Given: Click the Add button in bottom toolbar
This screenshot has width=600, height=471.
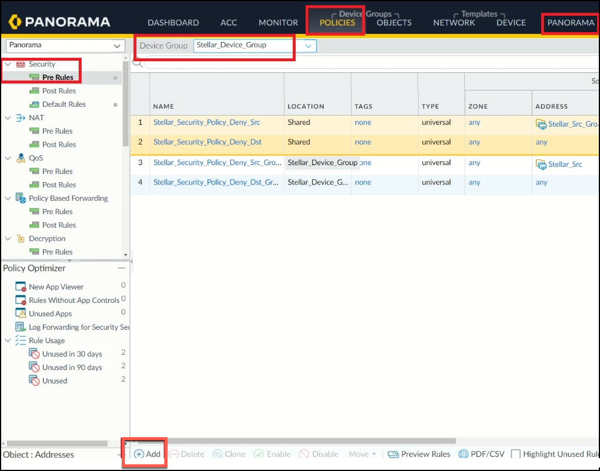Looking at the screenshot, I should 147,454.
